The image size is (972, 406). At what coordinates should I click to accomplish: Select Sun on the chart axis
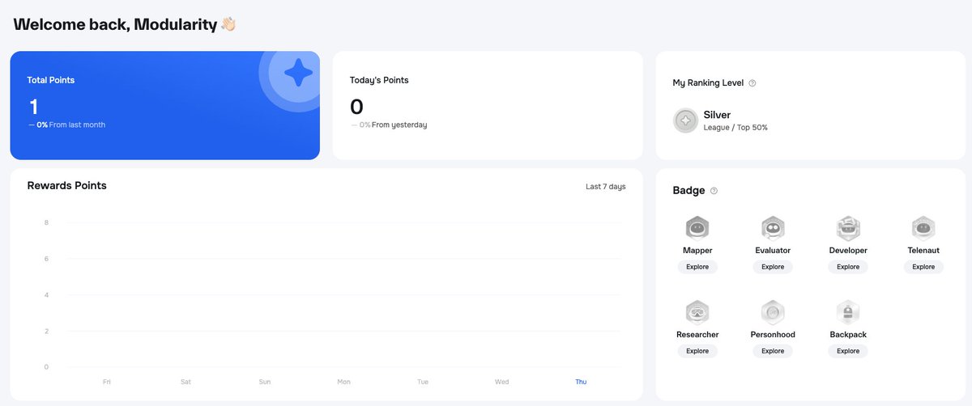click(265, 382)
